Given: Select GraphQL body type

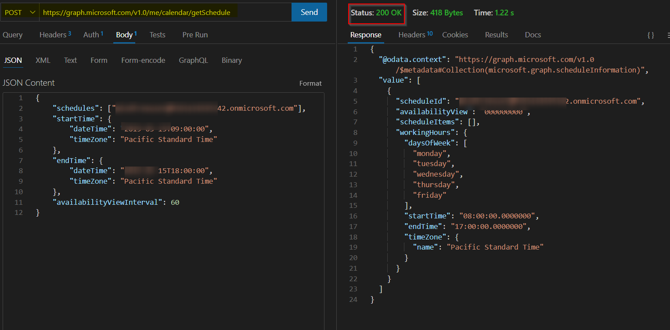Looking at the screenshot, I should point(193,60).
